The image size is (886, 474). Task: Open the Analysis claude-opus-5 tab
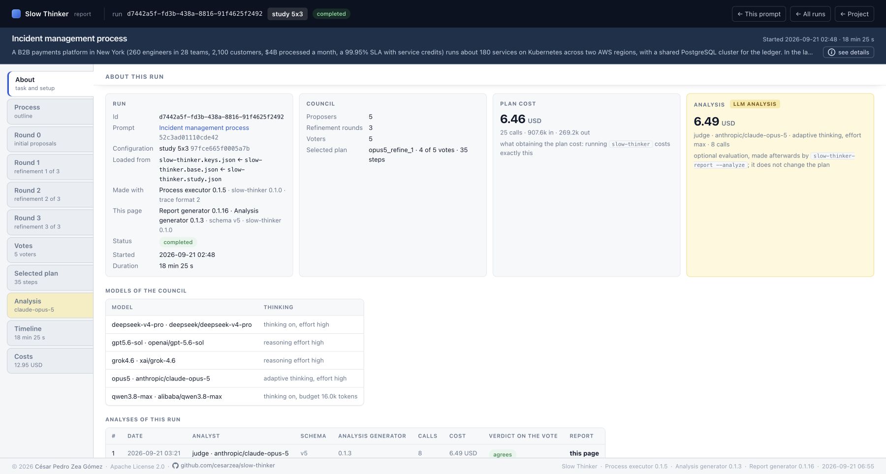click(x=50, y=305)
